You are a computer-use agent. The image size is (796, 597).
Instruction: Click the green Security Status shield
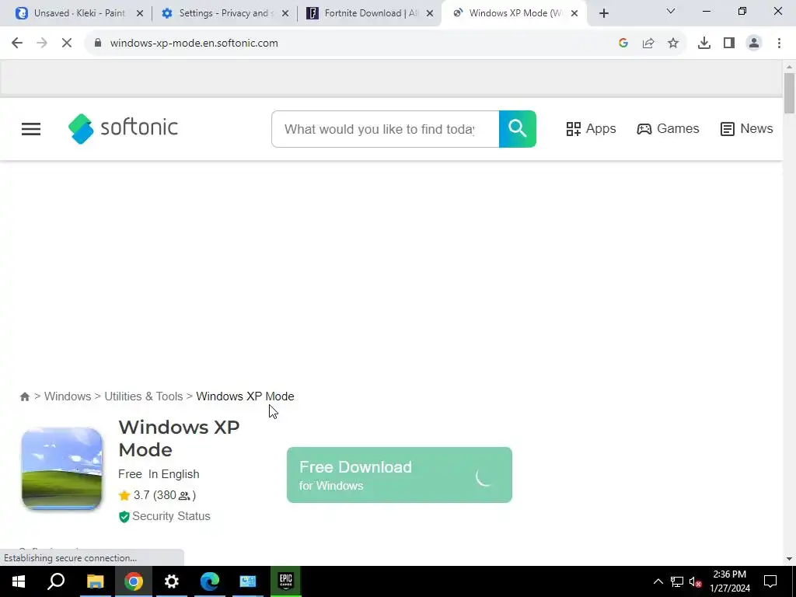[x=124, y=517]
